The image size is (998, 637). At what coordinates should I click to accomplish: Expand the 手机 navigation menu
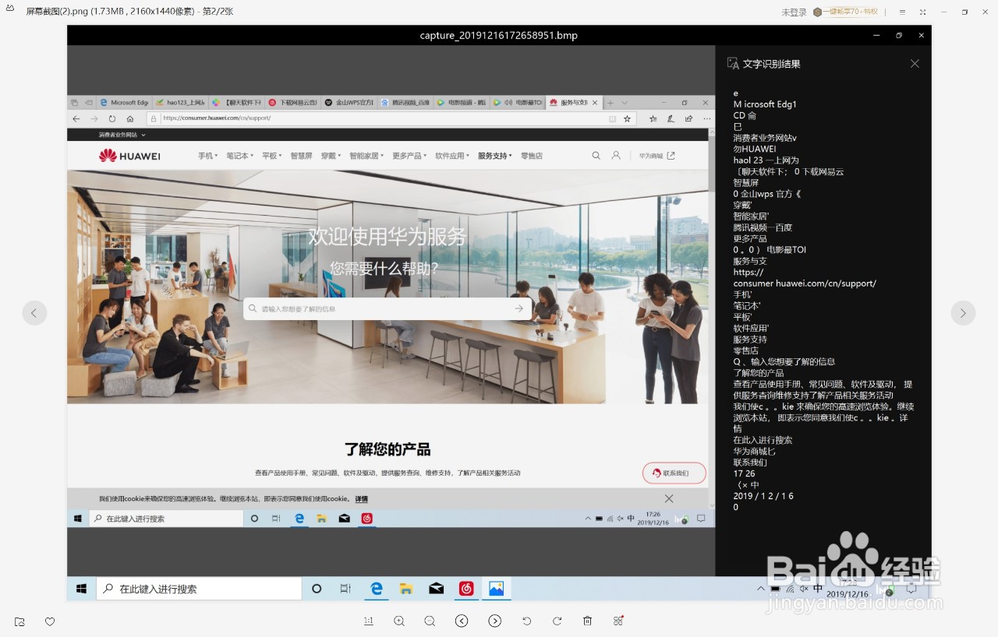(x=207, y=156)
